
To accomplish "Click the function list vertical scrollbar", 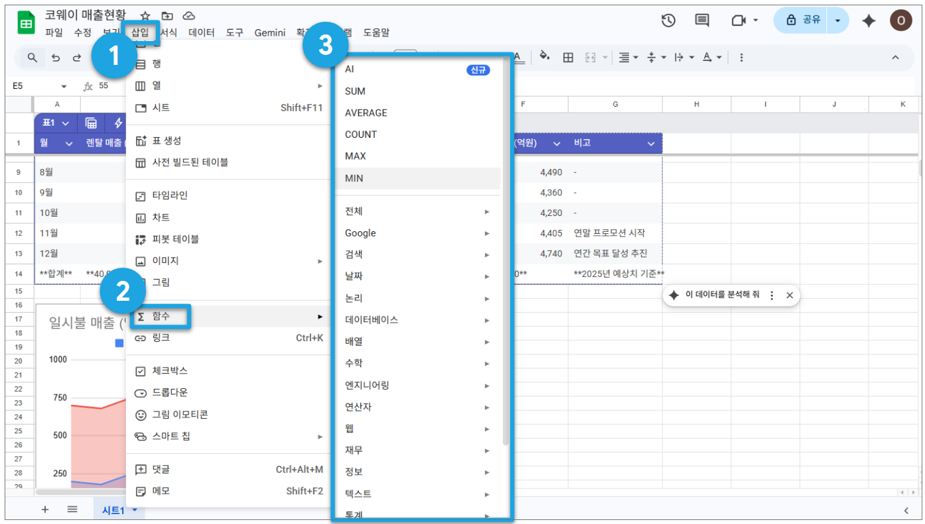I will coord(506,252).
